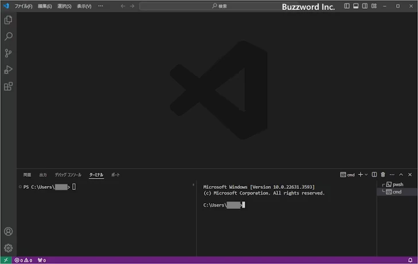Open the Search view in activity bar
The image size is (418, 264).
[x=8, y=37]
